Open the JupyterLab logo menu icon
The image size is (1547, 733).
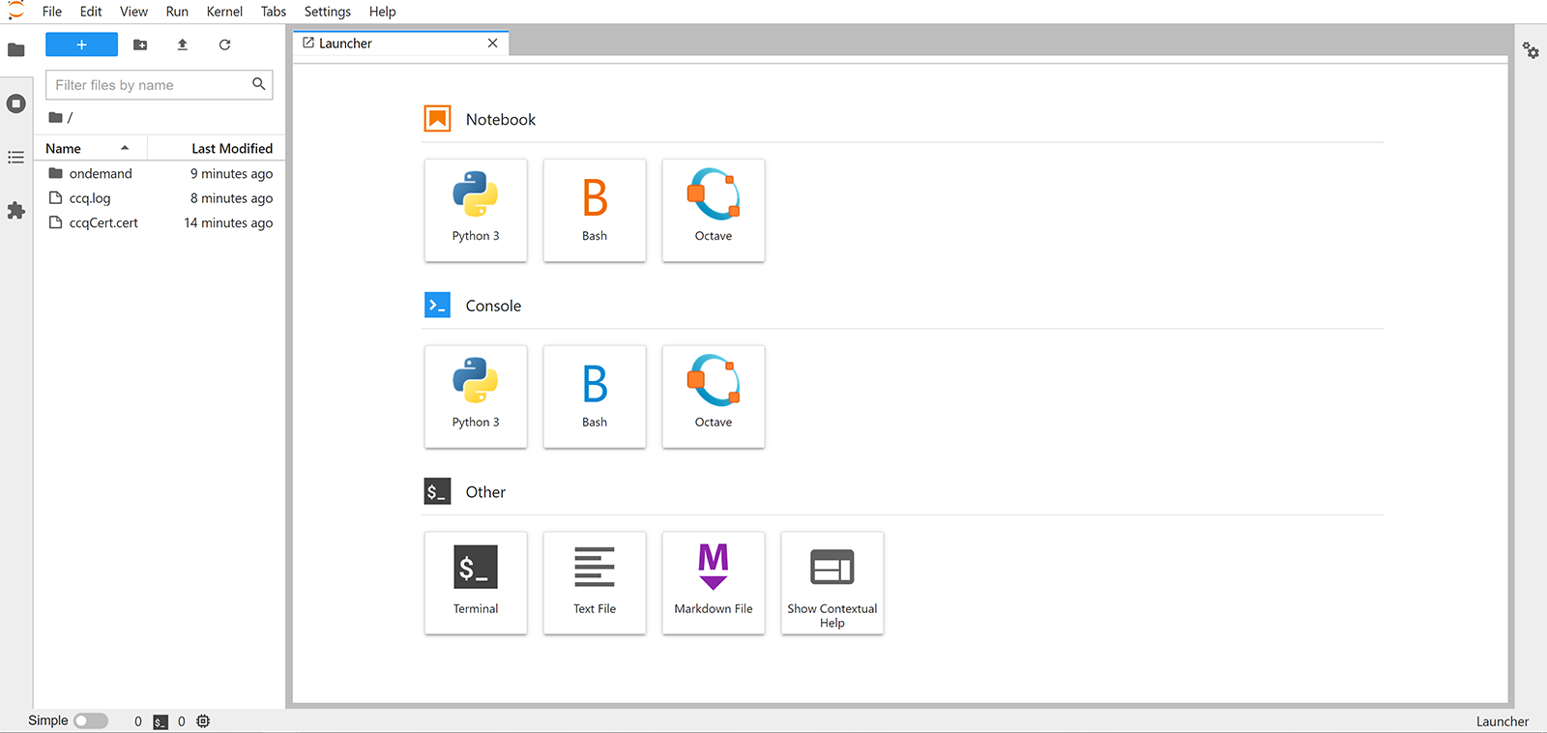(x=15, y=11)
